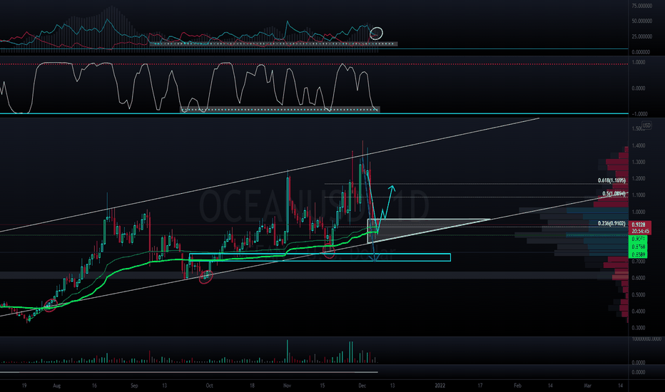The width and height of the screenshot is (665, 392).
Task: Click 50.000000 on the top indicator scale
Action: (641, 21)
